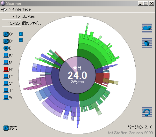Select the W: network drive
Viewport: 156px width, 137px height.
[6, 97]
